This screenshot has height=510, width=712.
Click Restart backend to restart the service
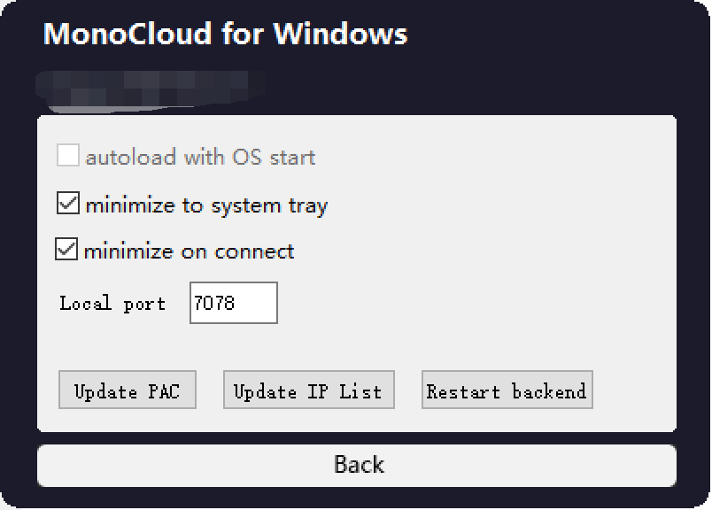[x=507, y=390]
